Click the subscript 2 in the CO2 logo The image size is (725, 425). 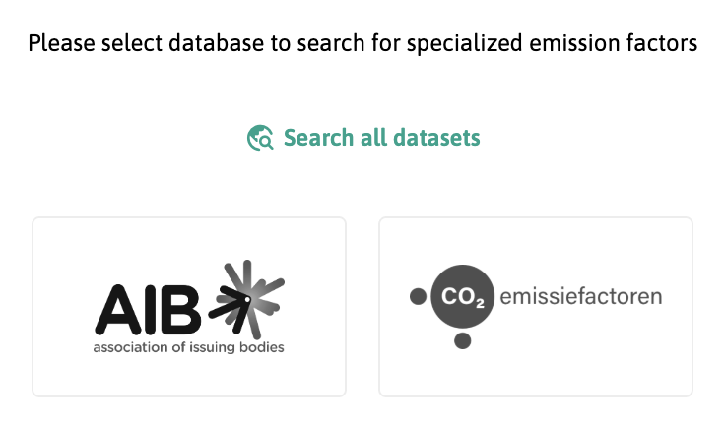(480, 304)
